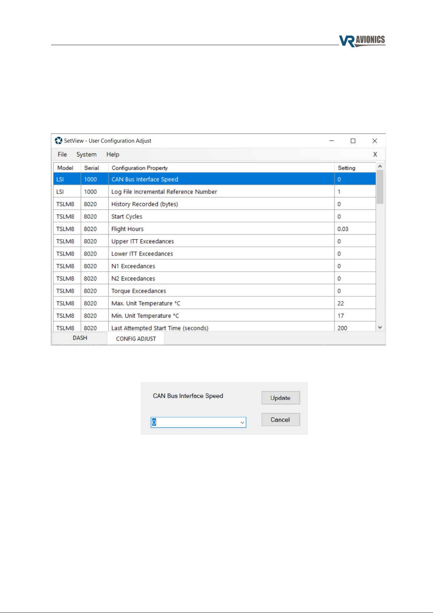Click the VR Avionics logo in the header

click(362, 41)
